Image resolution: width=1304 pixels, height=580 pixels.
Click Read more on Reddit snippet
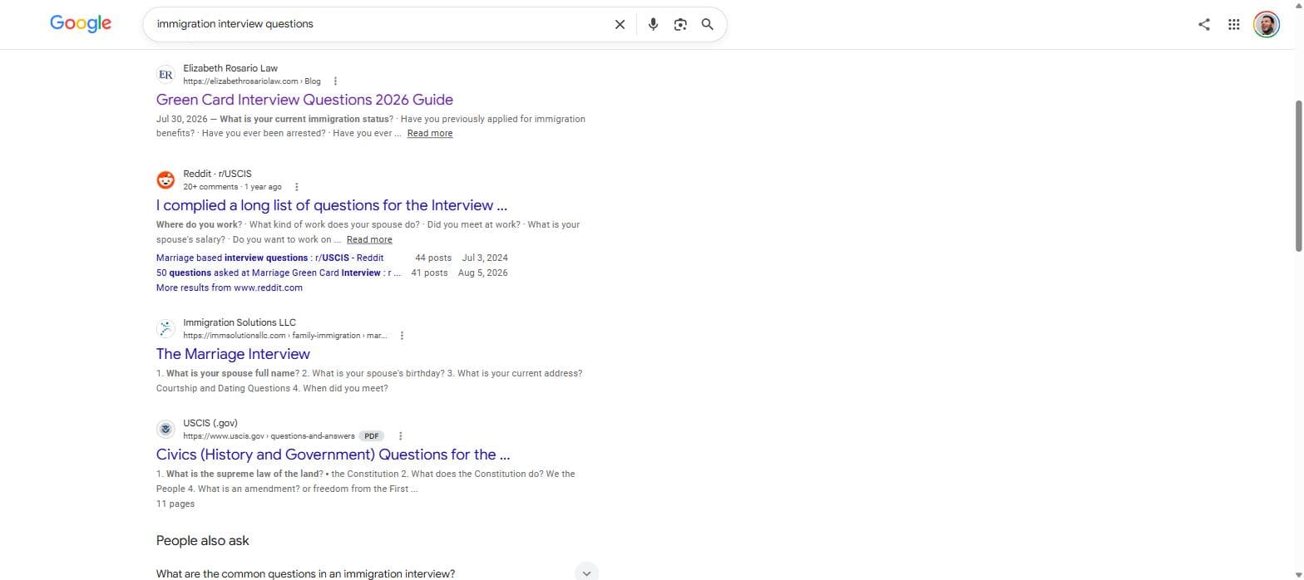(369, 239)
